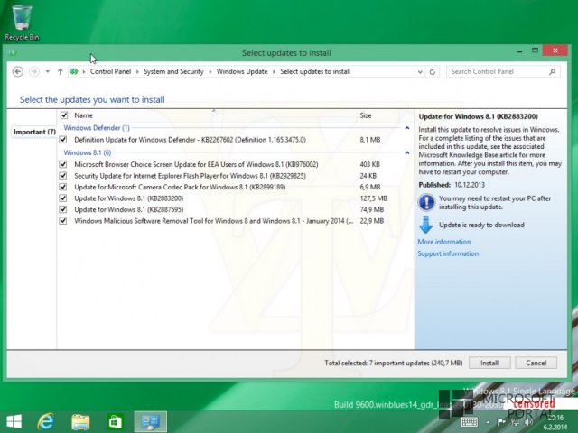Click Windows Defender (1) group heading

coord(97,128)
